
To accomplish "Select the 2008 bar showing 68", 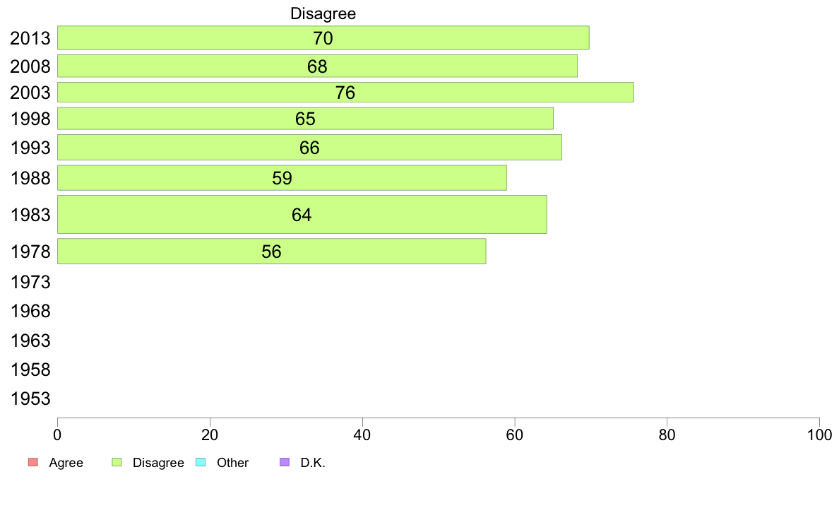I will click(x=317, y=66).
